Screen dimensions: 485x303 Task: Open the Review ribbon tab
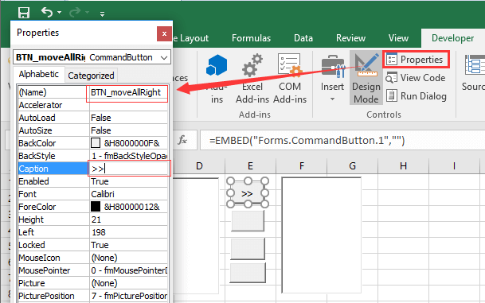click(x=350, y=38)
